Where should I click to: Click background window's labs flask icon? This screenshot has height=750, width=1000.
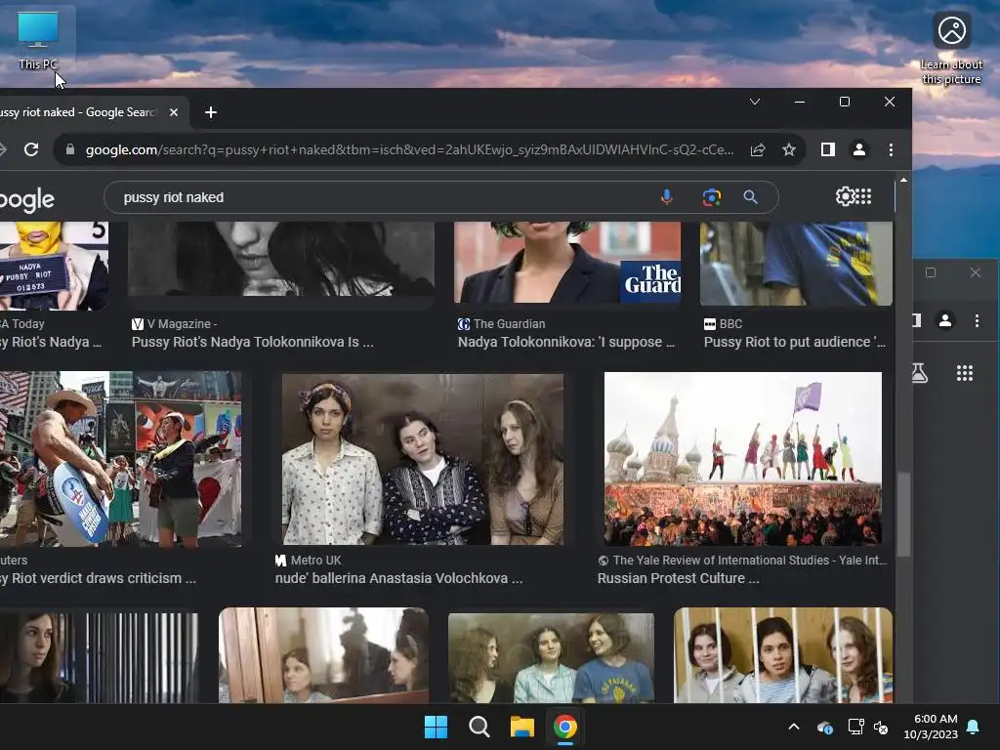tap(919, 373)
